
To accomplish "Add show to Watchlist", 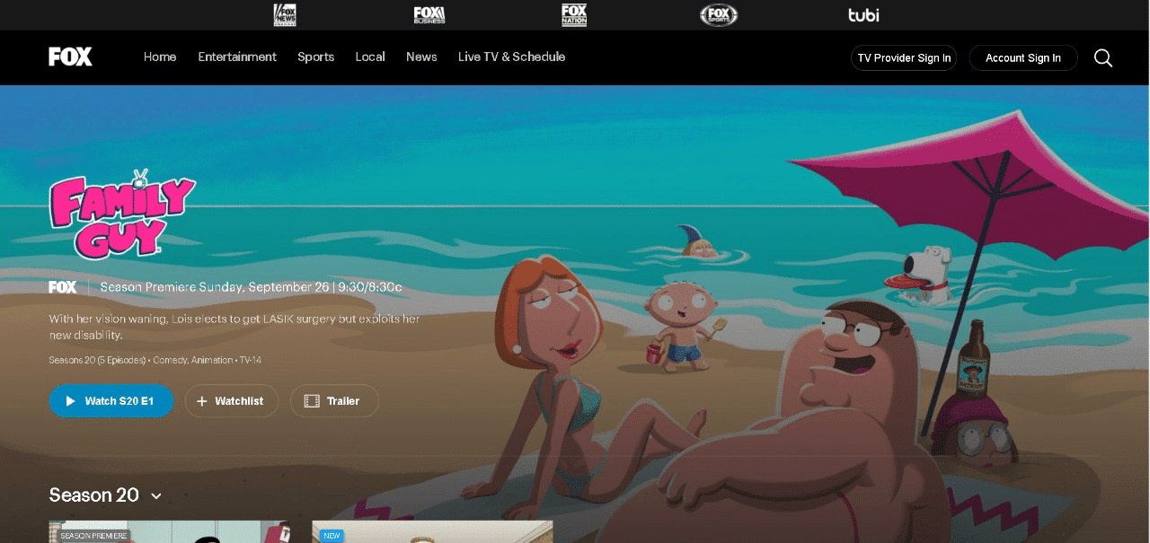I will [232, 401].
